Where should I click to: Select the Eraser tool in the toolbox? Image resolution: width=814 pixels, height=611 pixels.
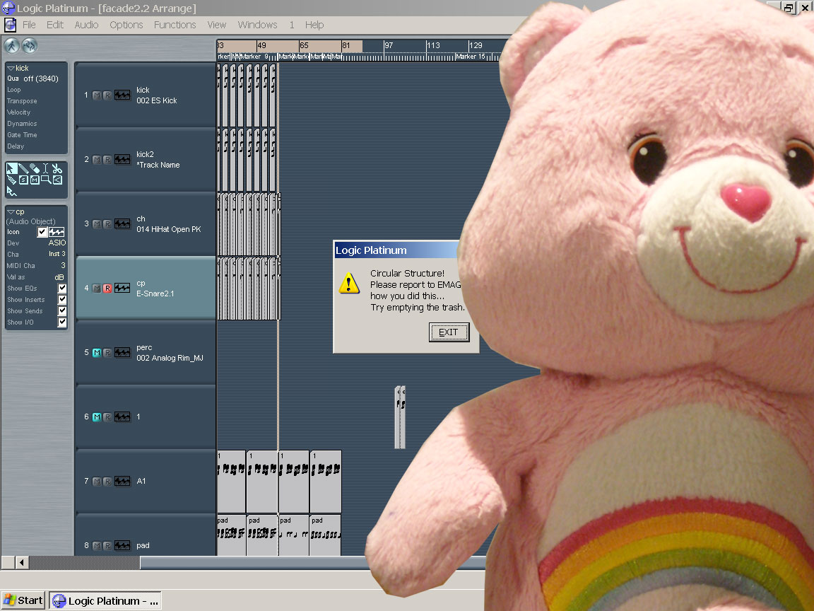pos(35,168)
